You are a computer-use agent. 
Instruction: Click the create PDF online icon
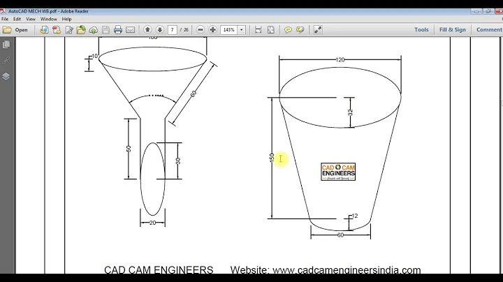[57, 30]
